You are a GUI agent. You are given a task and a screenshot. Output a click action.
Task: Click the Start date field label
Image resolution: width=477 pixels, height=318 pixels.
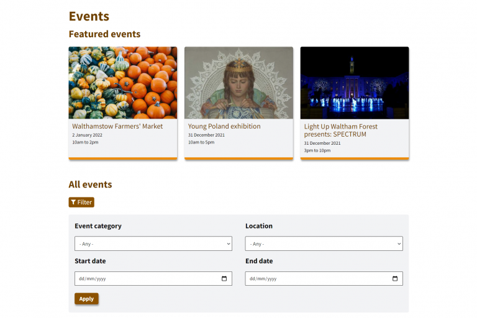[90, 261]
